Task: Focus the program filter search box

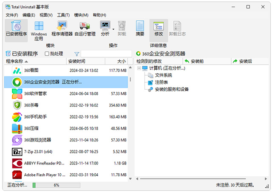Action: [x=106, y=54]
